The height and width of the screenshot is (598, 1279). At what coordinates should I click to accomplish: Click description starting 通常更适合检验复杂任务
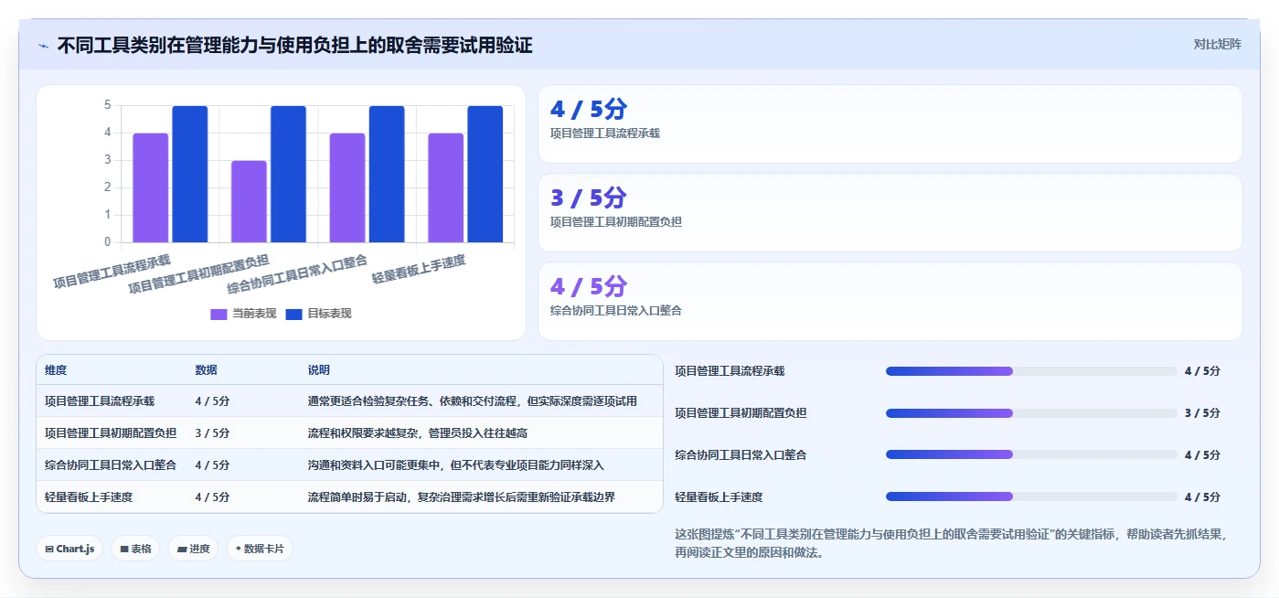click(473, 401)
